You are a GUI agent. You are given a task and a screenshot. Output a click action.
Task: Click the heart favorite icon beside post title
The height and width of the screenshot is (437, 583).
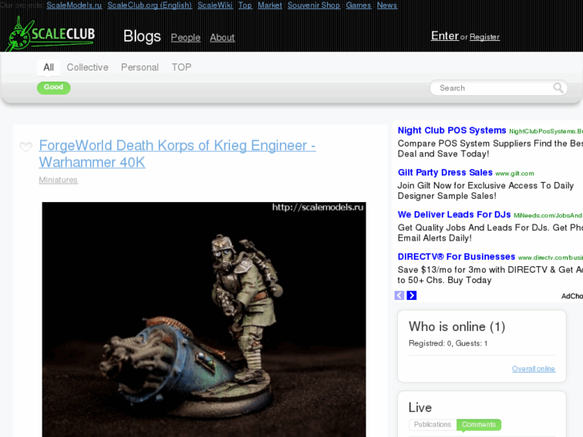tap(26, 147)
